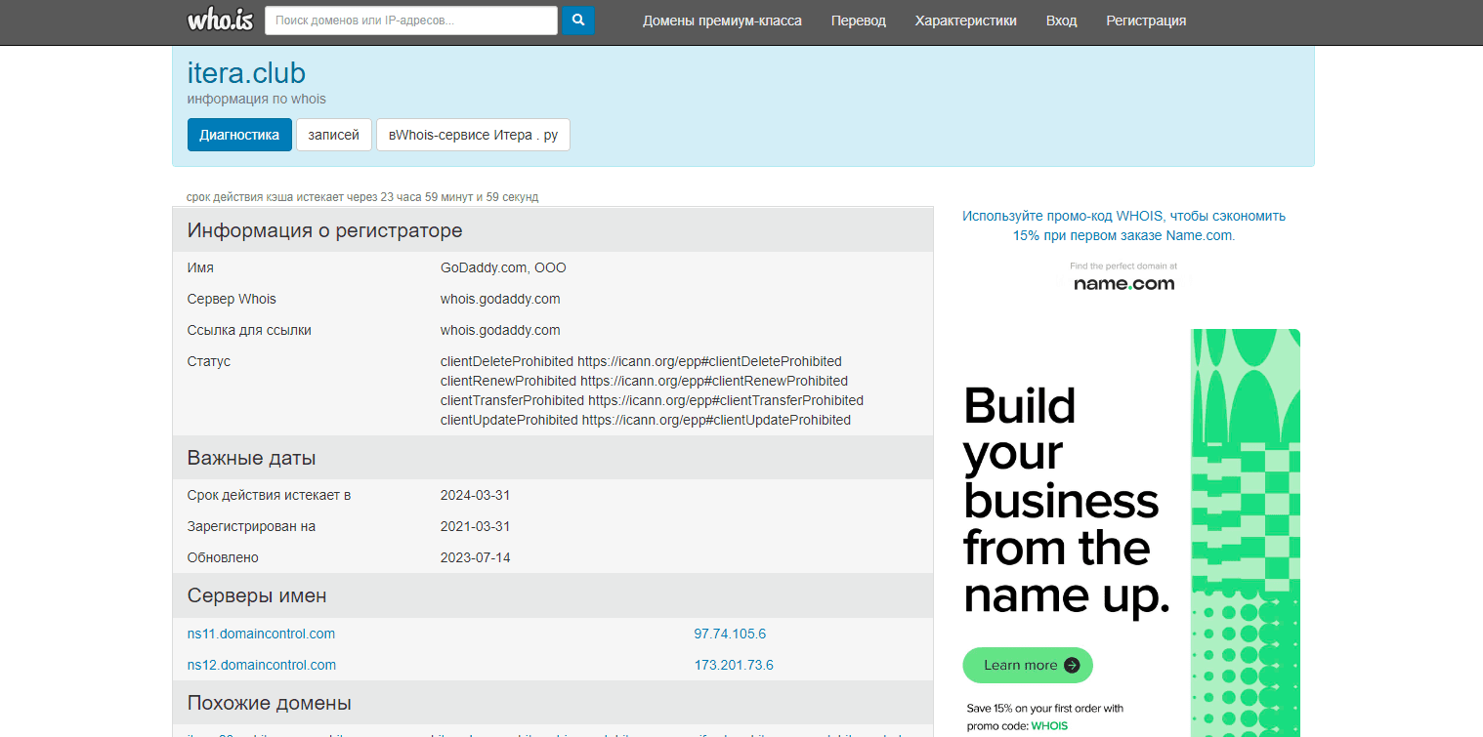Click the Вход login link
Screen dimensions: 1483x737
1061,20
